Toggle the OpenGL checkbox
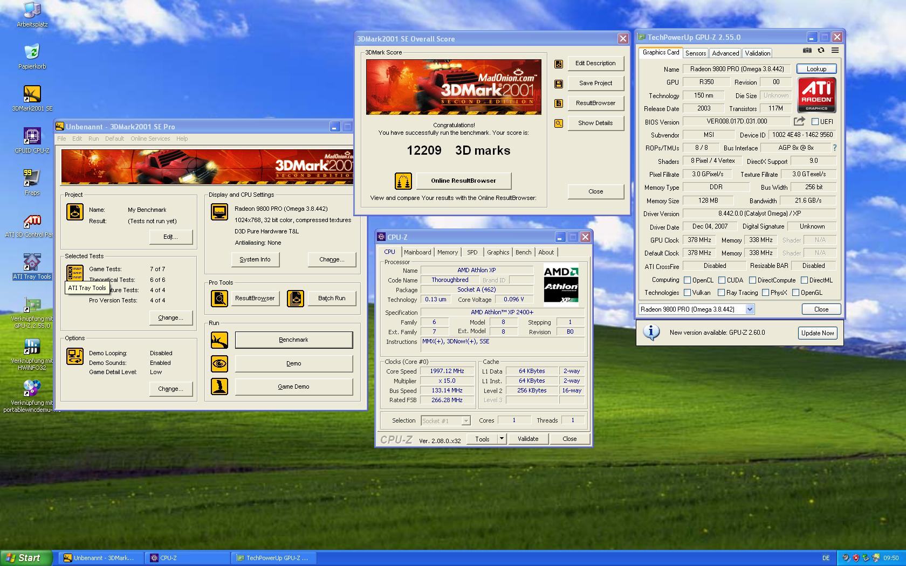This screenshot has width=906, height=566. (x=796, y=293)
